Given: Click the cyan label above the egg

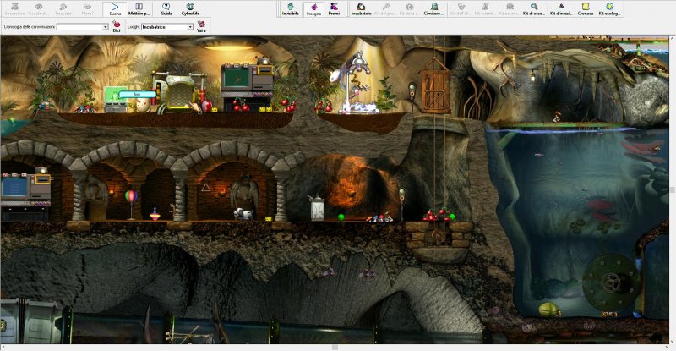Looking at the screenshot, I should 137,94.
